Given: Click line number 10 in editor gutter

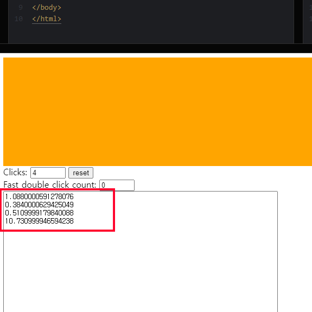Looking at the screenshot, I should coord(18,18).
